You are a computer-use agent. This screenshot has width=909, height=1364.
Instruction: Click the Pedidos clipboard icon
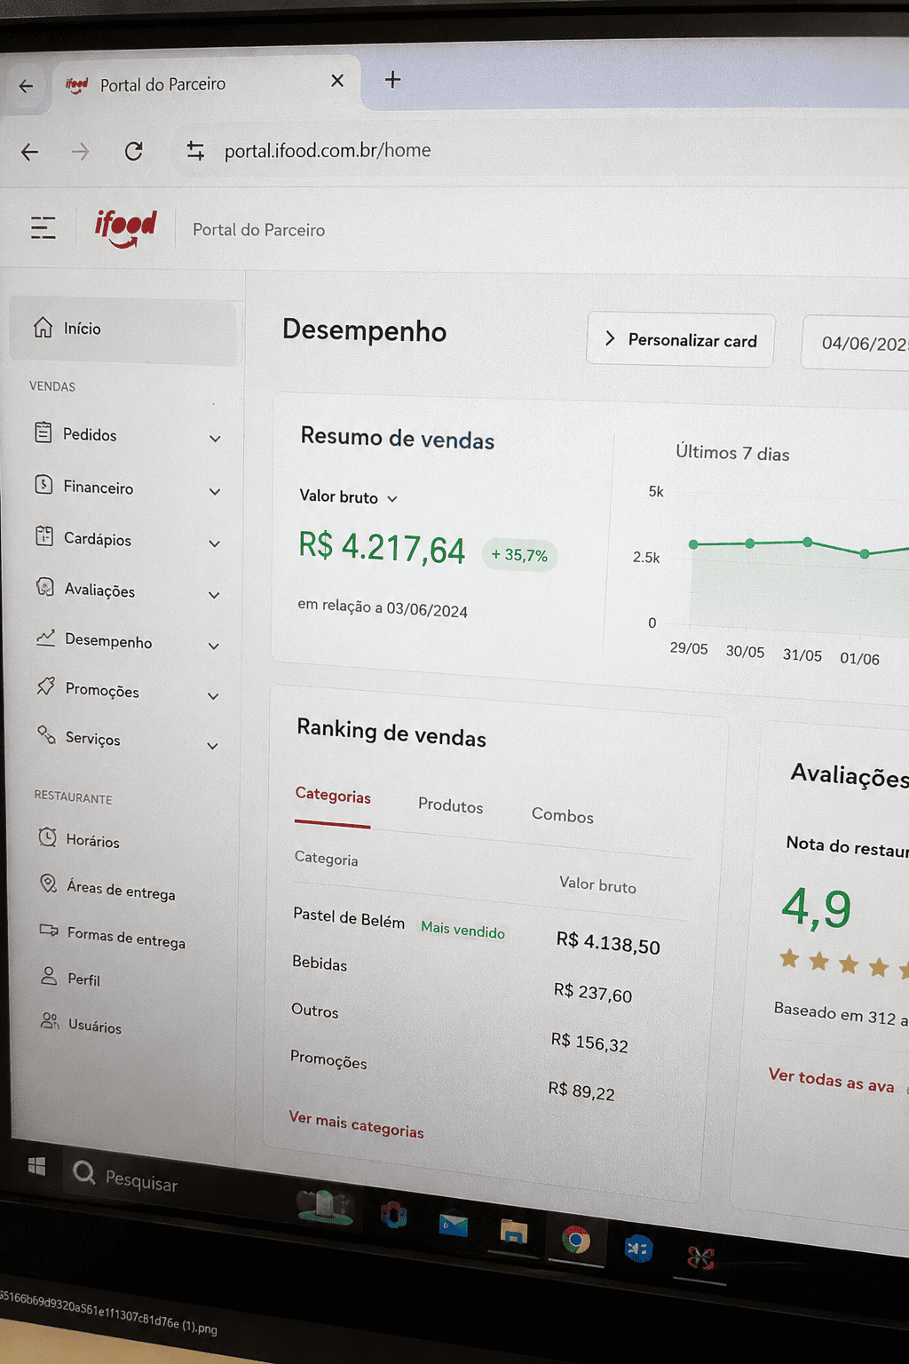point(43,432)
